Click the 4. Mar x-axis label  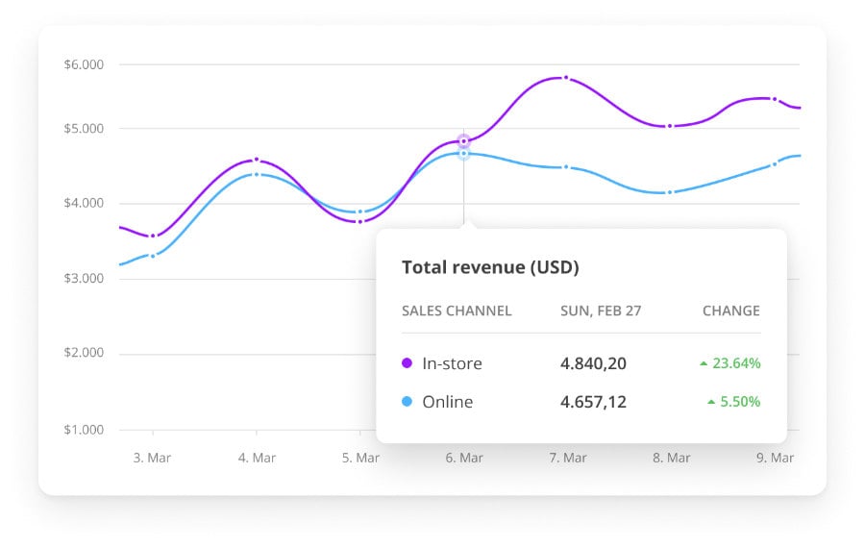pos(257,459)
